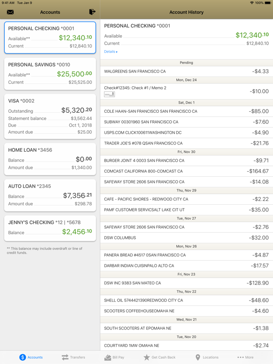Expand the Details dropdown link

click(111, 52)
